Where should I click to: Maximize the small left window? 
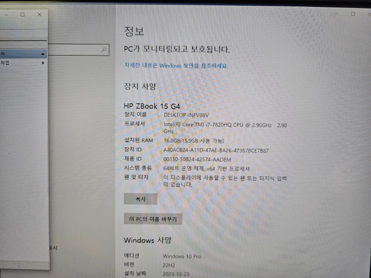coord(22,14)
